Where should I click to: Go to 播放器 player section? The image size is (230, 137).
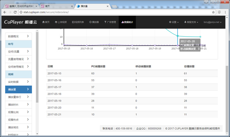[x=94, y=22]
